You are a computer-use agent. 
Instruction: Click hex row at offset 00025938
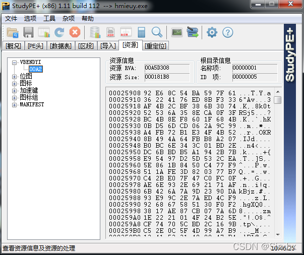click(x=190, y=133)
